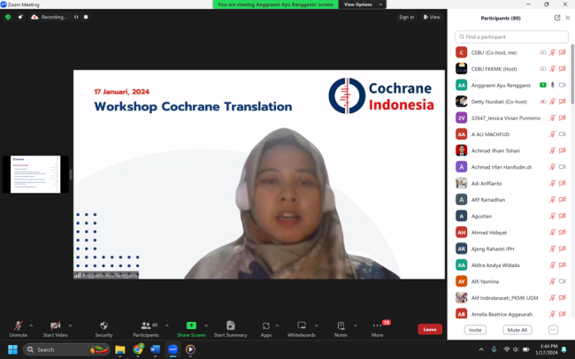The width and height of the screenshot is (575, 359).
Task: Click the green Share Screen button
Action: 191,329
